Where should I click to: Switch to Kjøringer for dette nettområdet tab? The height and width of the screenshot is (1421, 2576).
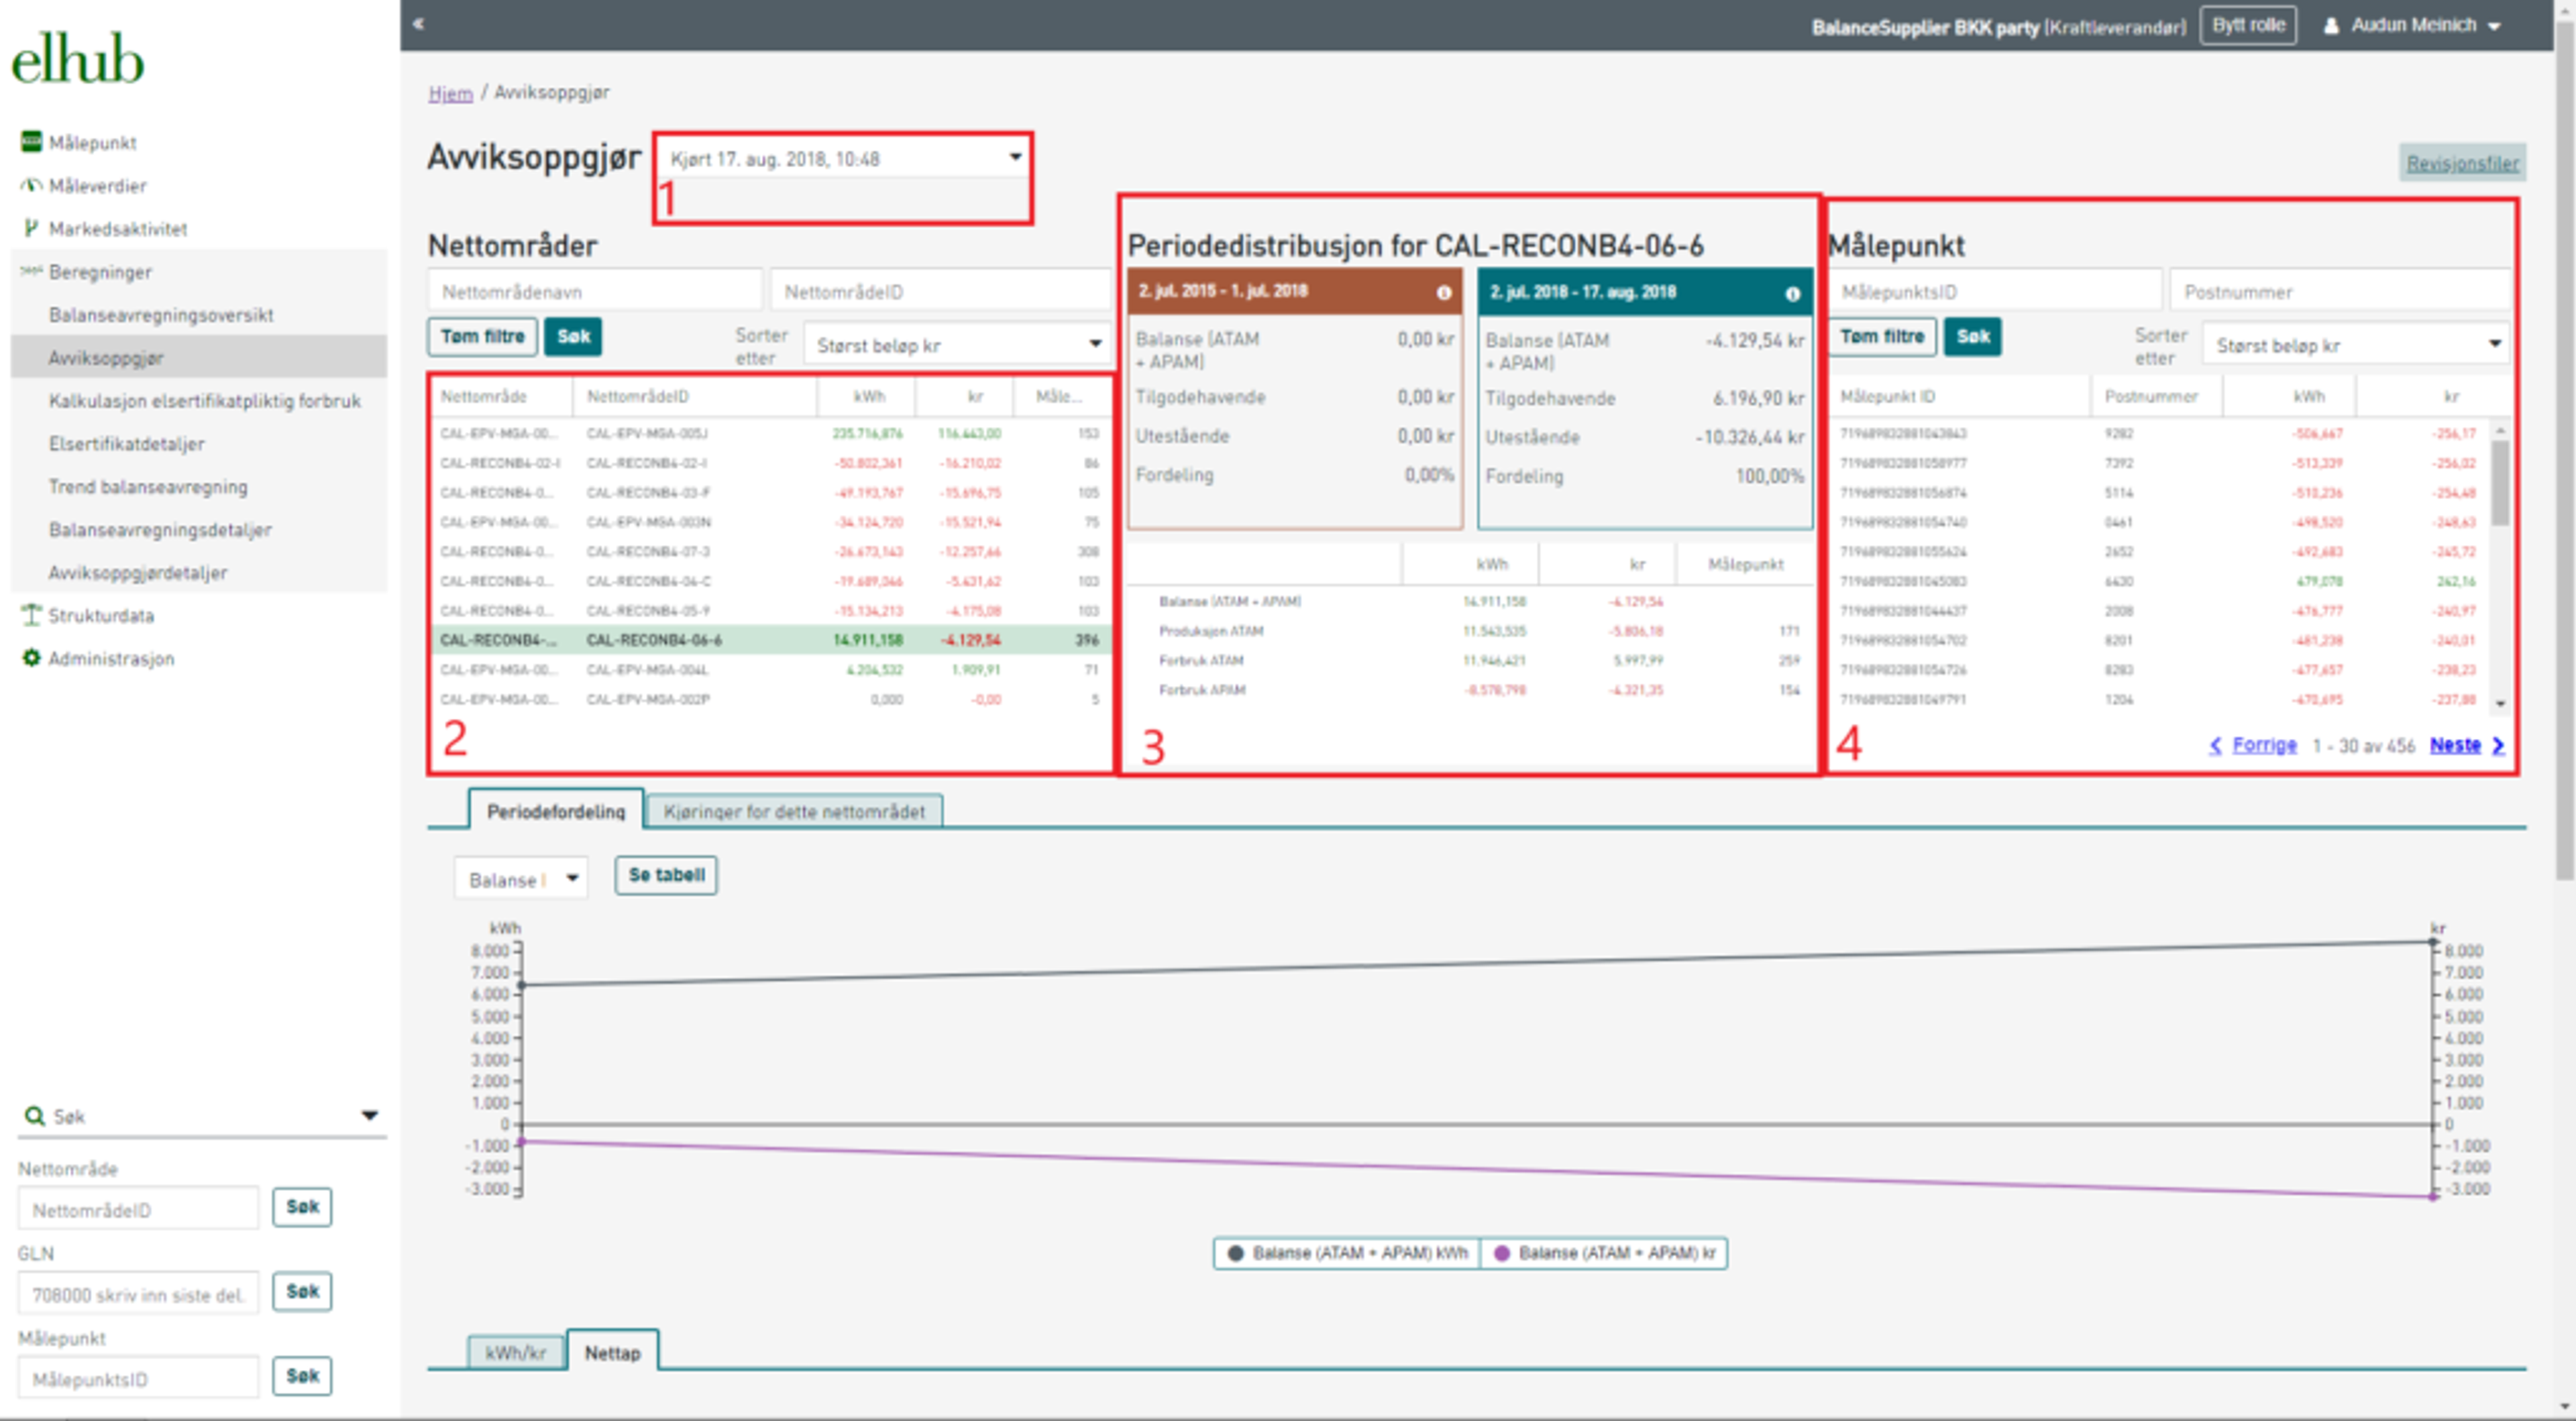point(794,811)
